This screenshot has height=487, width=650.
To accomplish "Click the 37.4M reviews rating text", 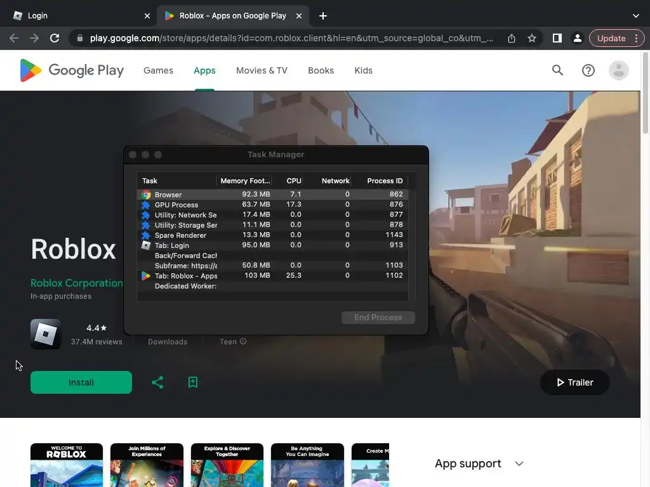I will [96, 342].
